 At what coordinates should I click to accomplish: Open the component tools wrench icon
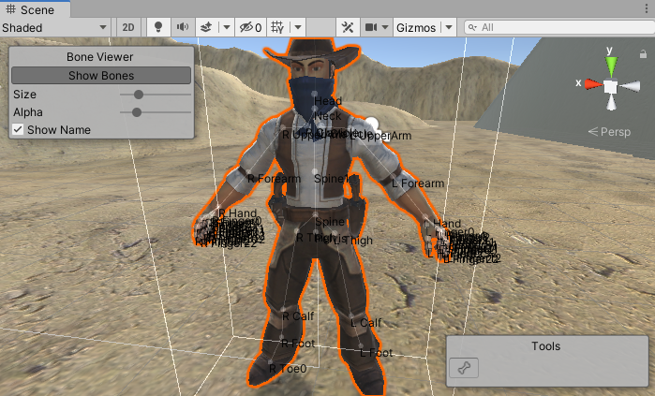tap(347, 27)
